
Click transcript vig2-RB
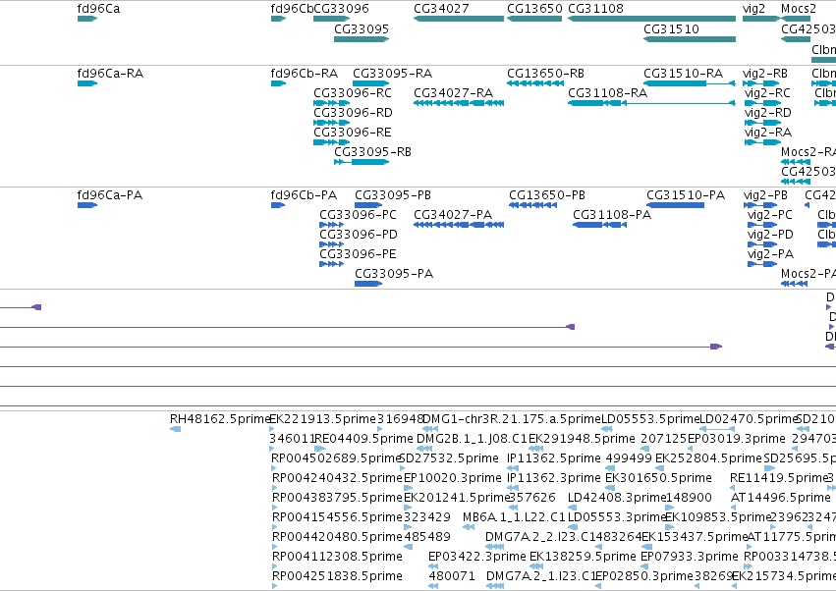click(x=760, y=83)
